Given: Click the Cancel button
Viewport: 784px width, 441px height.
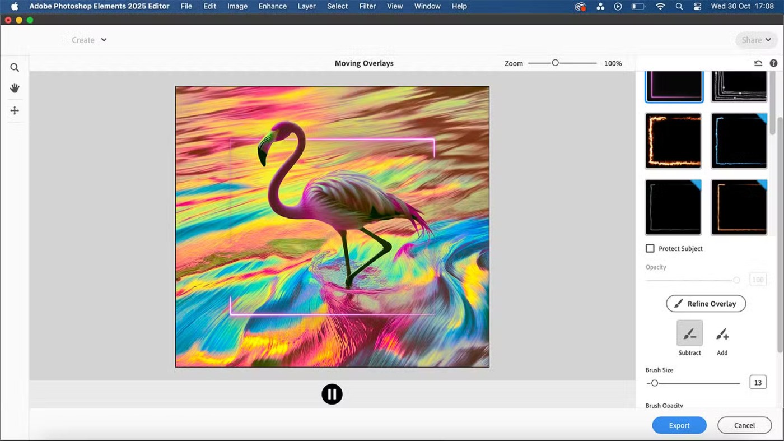Looking at the screenshot, I should (x=744, y=425).
